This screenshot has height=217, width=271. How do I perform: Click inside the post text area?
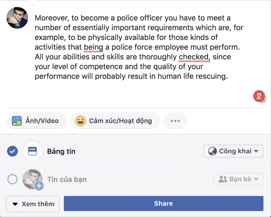tap(139, 47)
